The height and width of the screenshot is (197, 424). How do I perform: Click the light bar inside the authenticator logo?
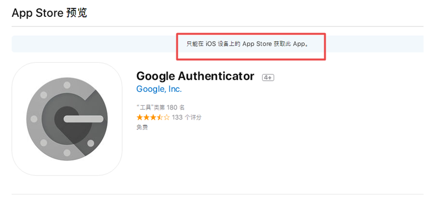83,119
